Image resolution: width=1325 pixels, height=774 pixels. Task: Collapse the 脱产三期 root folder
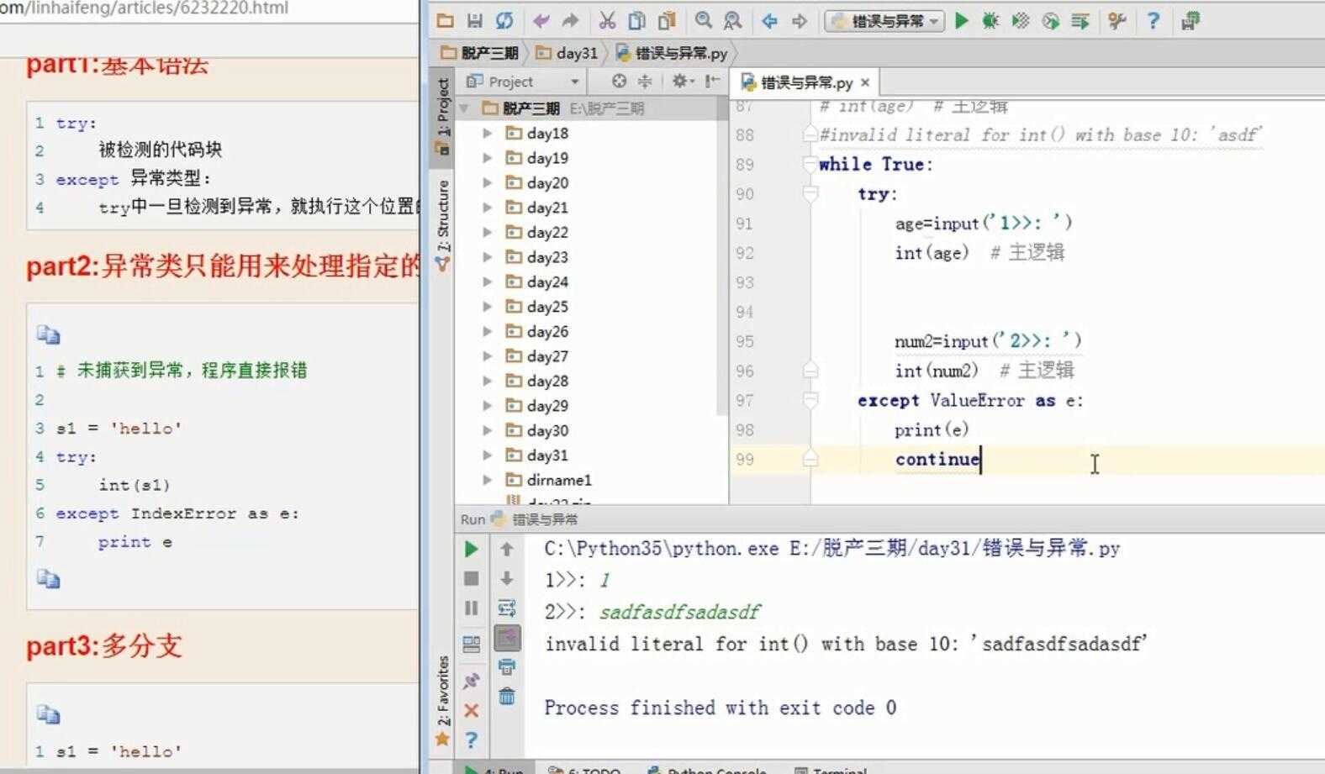click(x=464, y=108)
